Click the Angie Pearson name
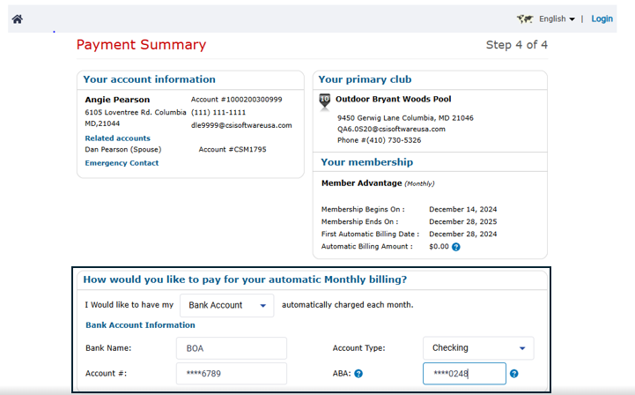The height and width of the screenshot is (395, 635). [x=117, y=100]
